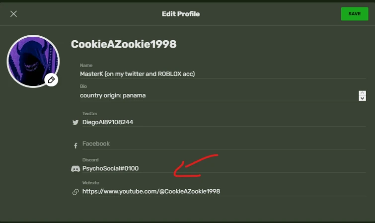Focus the Name field containing MasterK
Viewport: 375px width, 223px height.
pyautogui.click(x=223, y=74)
